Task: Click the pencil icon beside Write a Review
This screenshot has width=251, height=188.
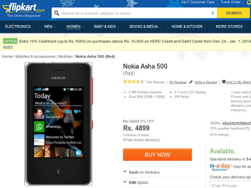Action: point(191,82)
